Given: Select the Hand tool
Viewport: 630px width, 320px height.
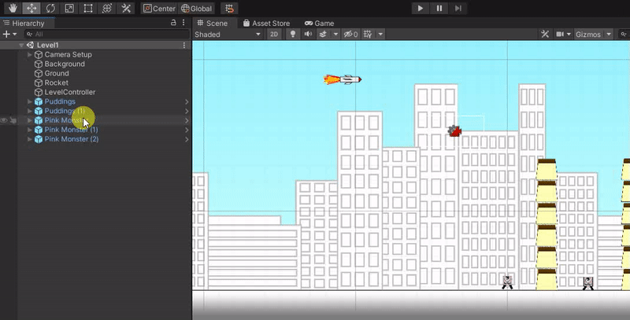Looking at the screenshot, I should 13,8.
